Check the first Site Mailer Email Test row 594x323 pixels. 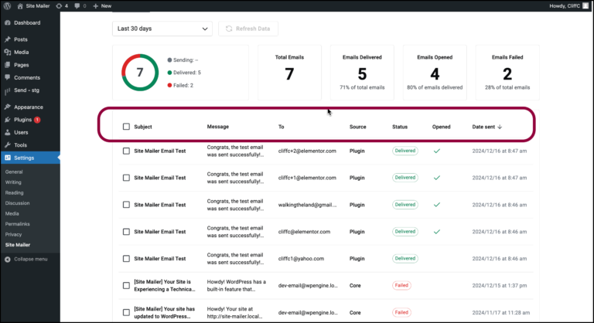(126, 151)
